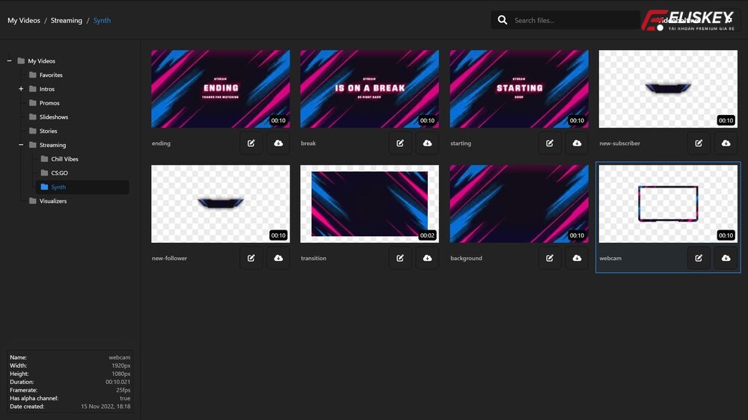This screenshot has width=748, height=420.
Task: Edit the transition video
Action: point(400,258)
